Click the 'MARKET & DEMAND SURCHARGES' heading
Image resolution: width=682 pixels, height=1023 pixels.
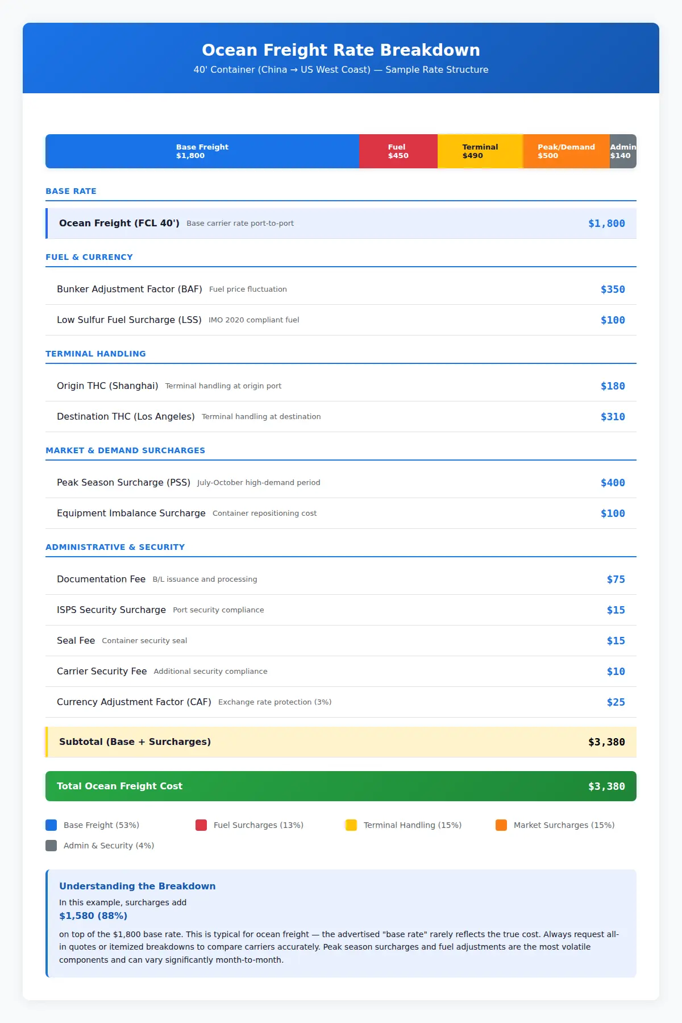[x=125, y=450]
